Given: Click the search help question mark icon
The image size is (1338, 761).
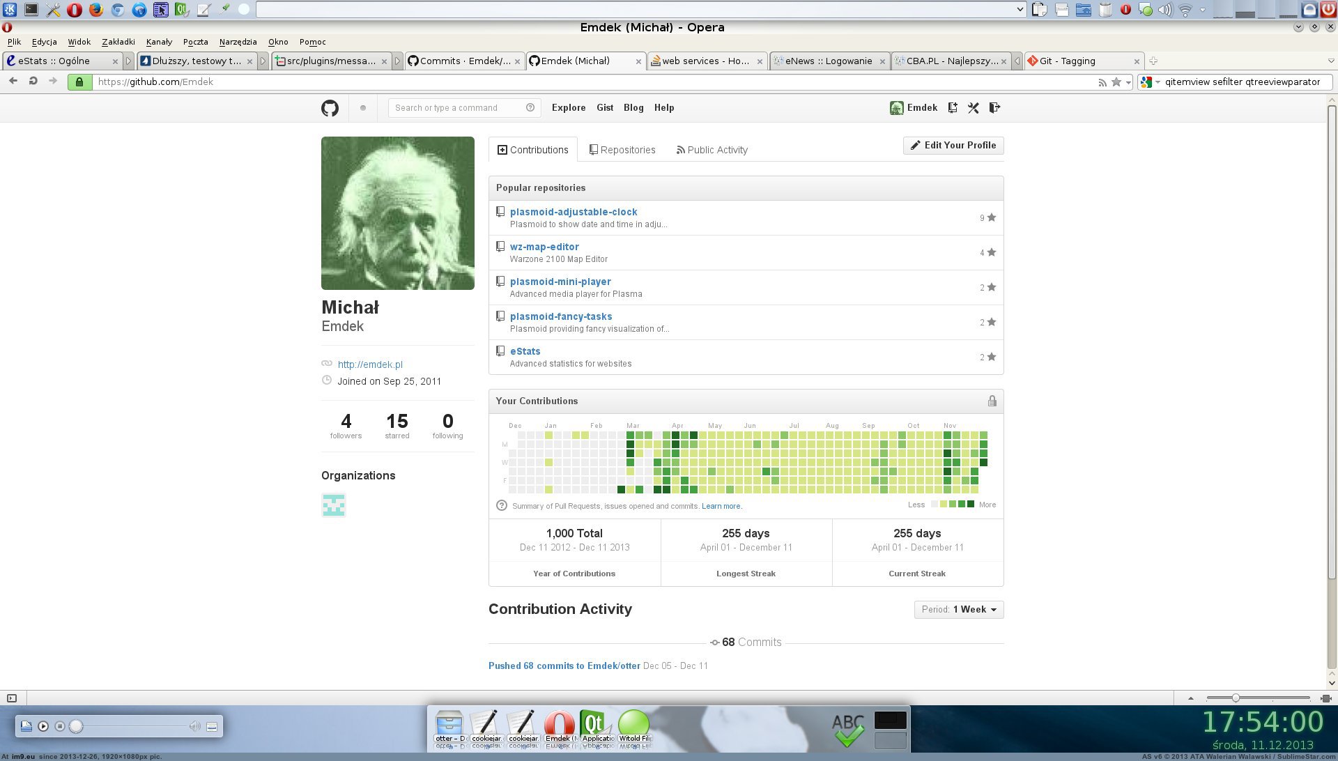Looking at the screenshot, I should [530, 107].
